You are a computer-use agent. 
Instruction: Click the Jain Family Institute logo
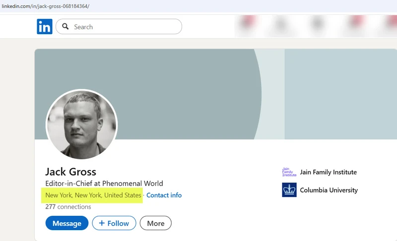pyautogui.click(x=289, y=172)
